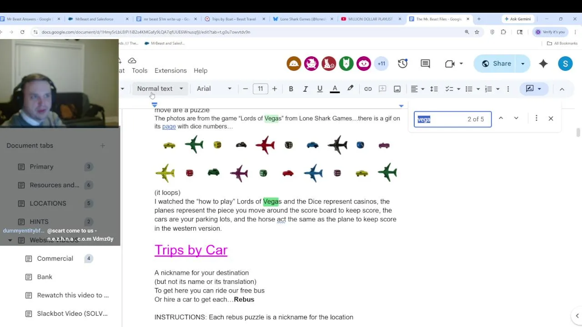Screen dimensions: 582x327
Task: Toggle underline formatting
Action: [320, 89]
